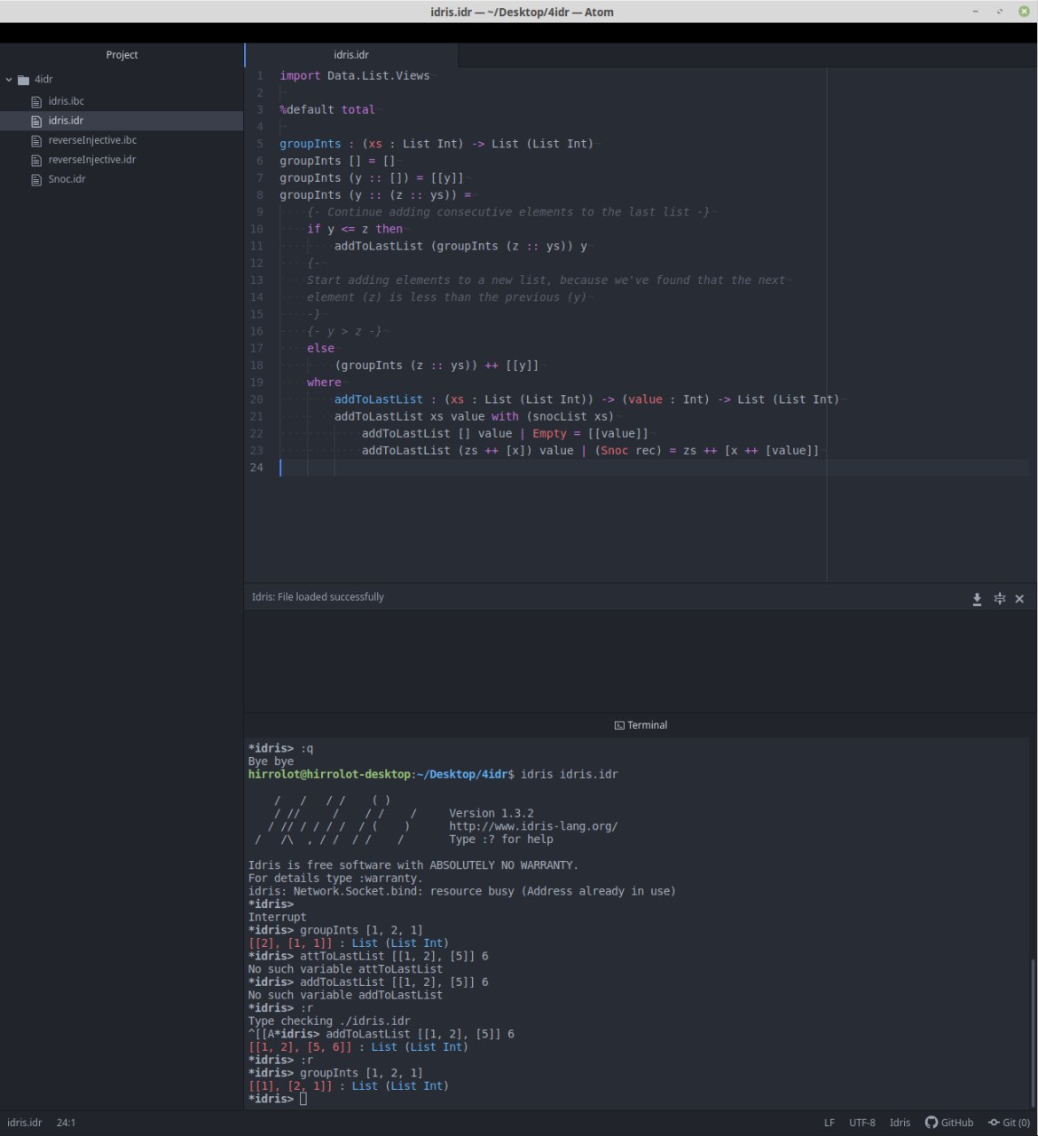Image resolution: width=1038 pixels, height=1136 pixels.
Task: Click 'Idris: File loaded successfully' message
Action: tap(318, 597)
